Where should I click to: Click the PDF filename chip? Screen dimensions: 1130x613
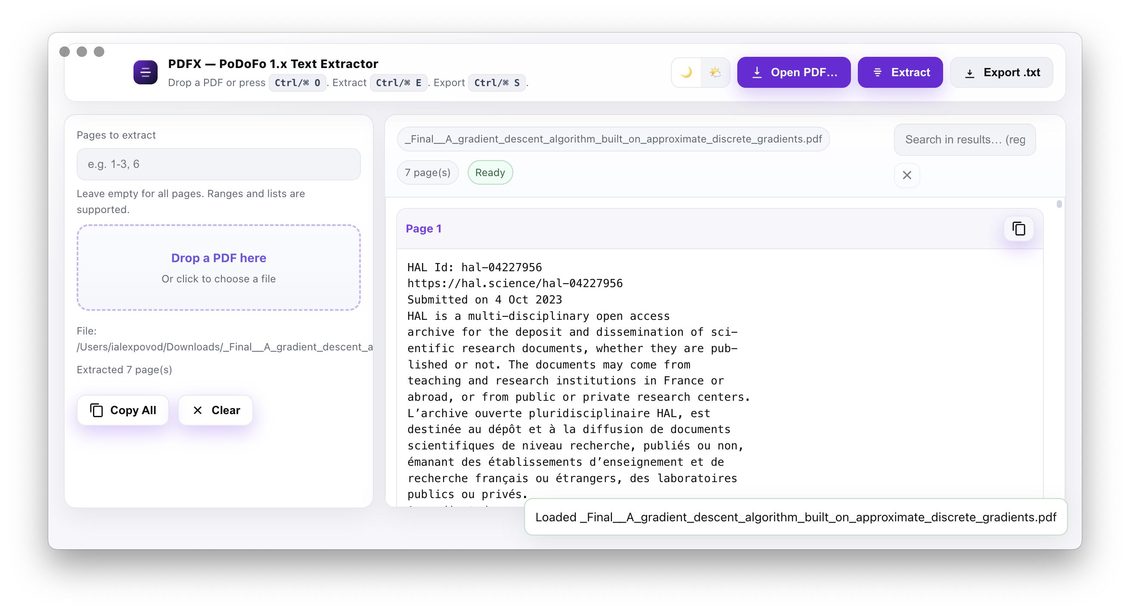(x=613, y=139)
